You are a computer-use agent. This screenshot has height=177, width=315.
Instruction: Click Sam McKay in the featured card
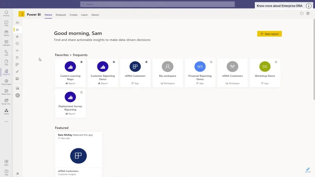(65, 135)
